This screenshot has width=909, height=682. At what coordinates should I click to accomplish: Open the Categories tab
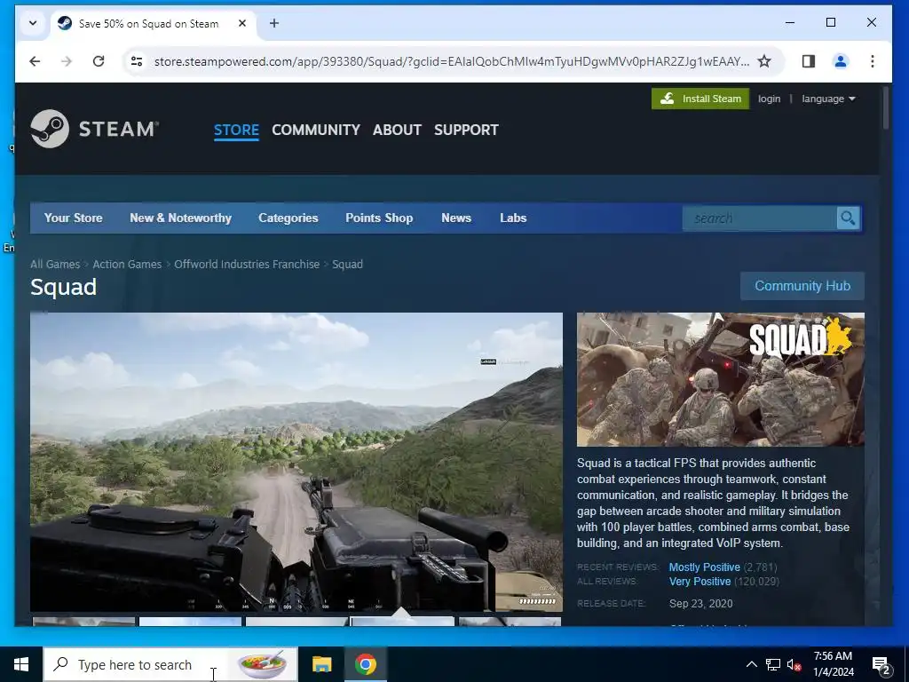click(289, 218)
